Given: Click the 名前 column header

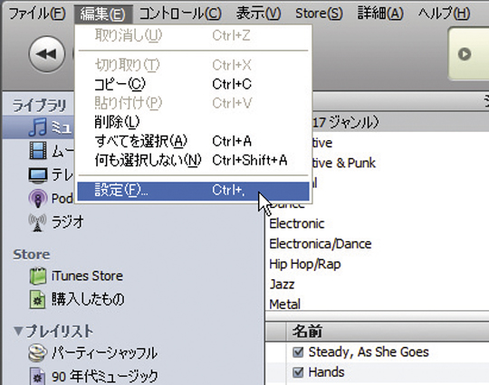Looking at the screenshot, I should (308, 331).
